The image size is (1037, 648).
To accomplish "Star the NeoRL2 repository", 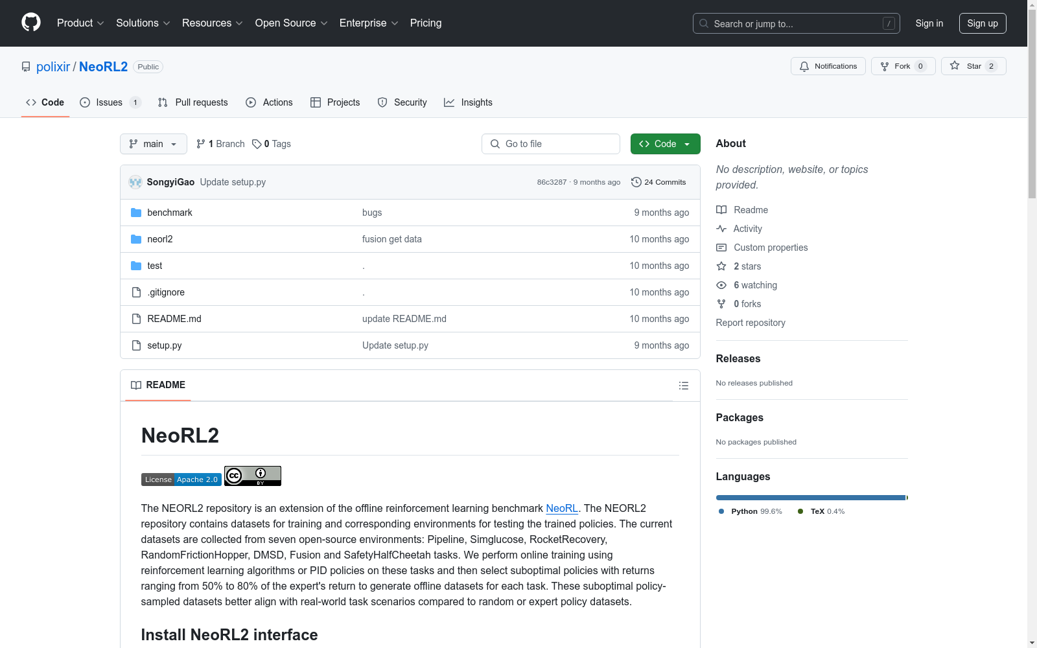I will pyautogui.click(x=973, y=66).
